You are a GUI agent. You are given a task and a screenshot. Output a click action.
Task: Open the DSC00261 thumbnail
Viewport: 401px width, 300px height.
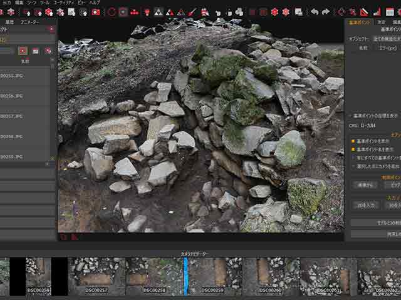pyautogui.click(x=328, y=276)
